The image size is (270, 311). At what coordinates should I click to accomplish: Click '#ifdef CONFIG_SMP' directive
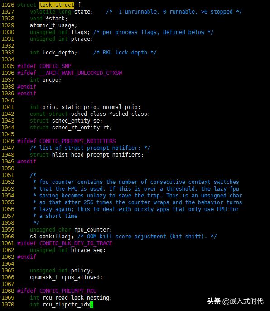[x=44, y=66]
